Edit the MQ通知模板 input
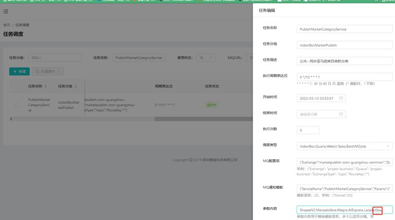395x220 pixels. click(x=345, y=189)
